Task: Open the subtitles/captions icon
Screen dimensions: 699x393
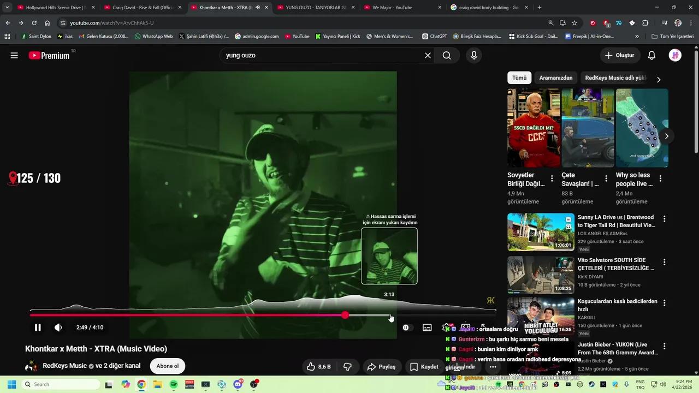Action: point(427,327)
